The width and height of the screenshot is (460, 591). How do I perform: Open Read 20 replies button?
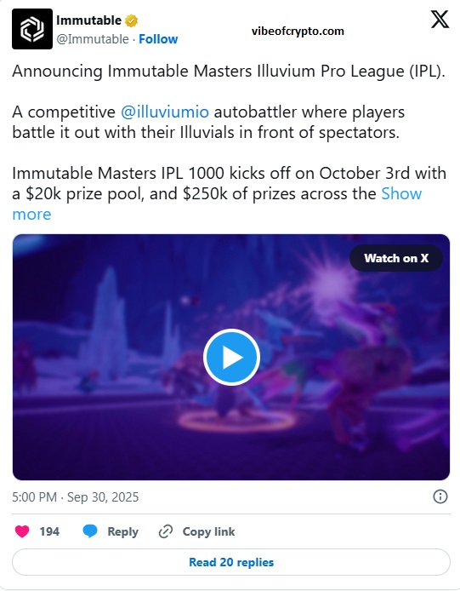click(x=231, y=562)
